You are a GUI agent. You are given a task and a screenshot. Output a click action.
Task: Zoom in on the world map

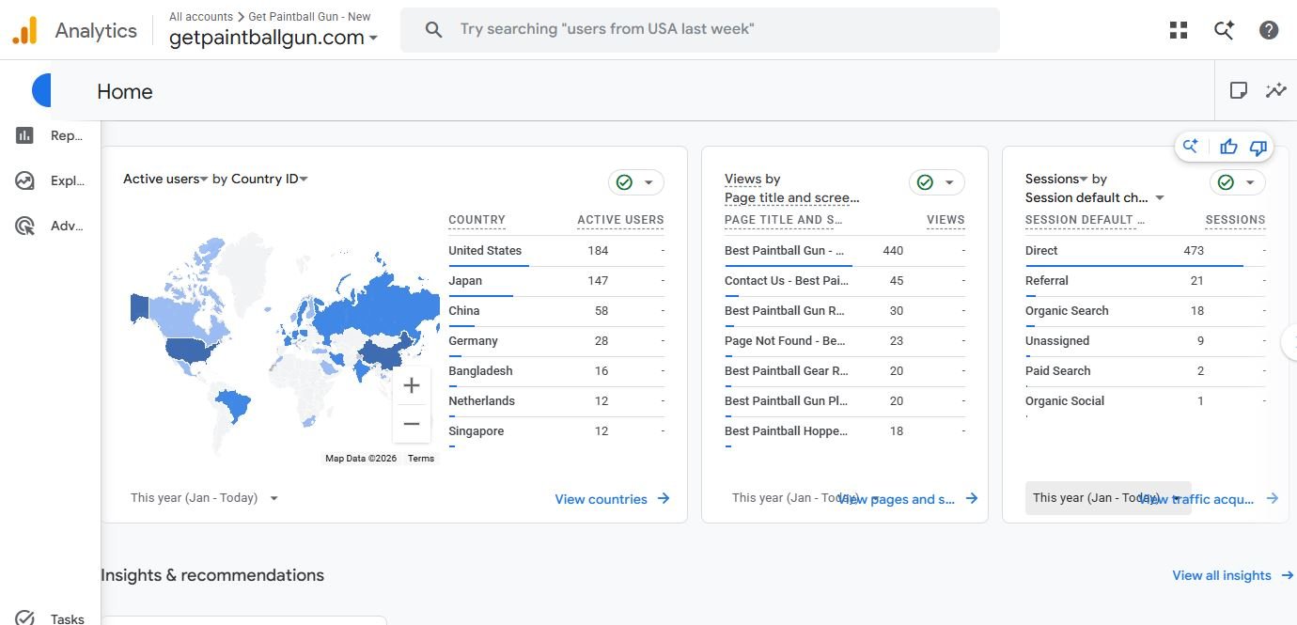tap(411, 385)
